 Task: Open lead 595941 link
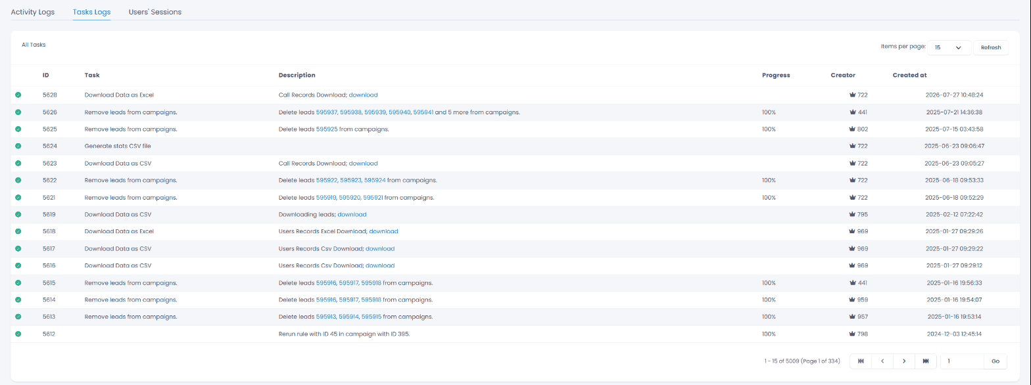pos(423,112)
